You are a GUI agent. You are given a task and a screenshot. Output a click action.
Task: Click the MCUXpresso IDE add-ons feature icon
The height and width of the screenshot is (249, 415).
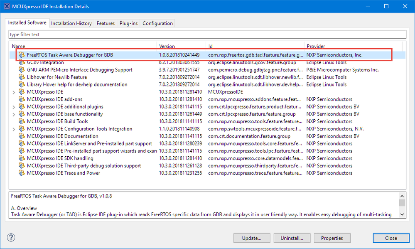[22, 99]
